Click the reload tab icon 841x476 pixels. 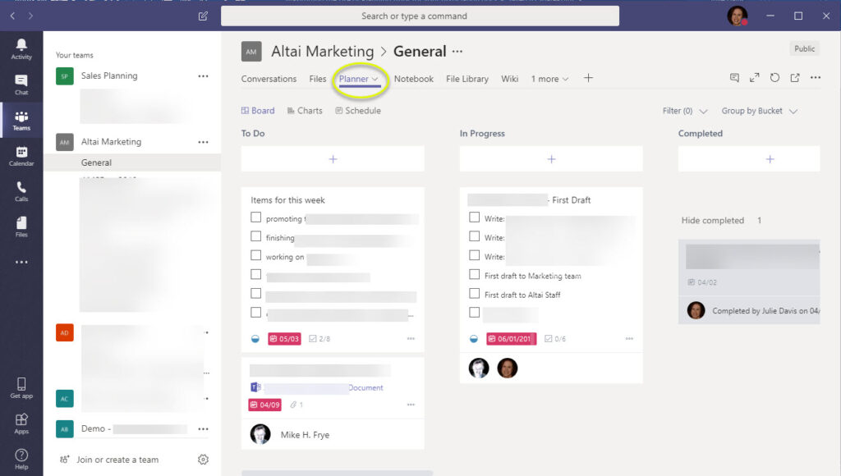point(774,78)
